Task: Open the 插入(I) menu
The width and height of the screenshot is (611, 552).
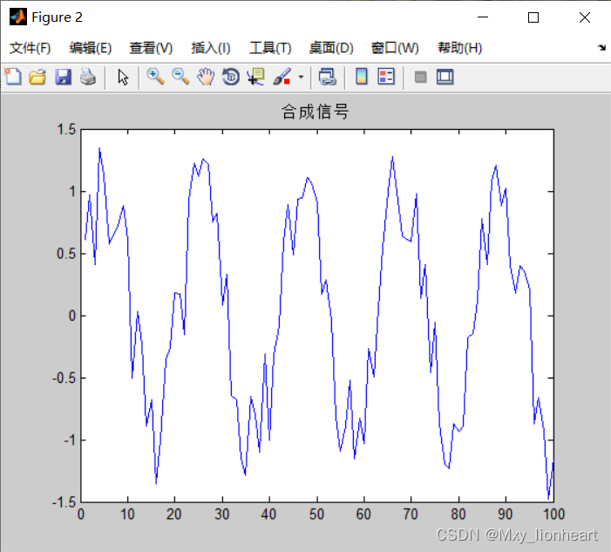Action: [211, 48]
